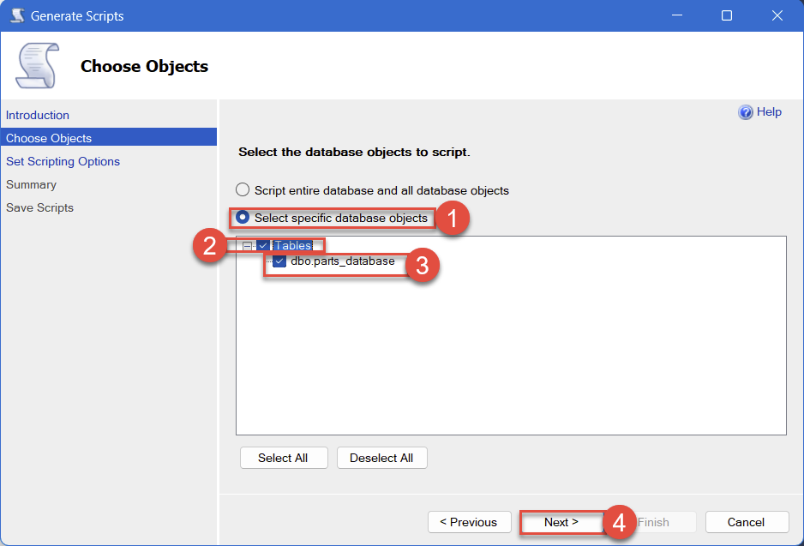Click the Help question mark icon
Screen dimensions: 804x546
(745, 111)
